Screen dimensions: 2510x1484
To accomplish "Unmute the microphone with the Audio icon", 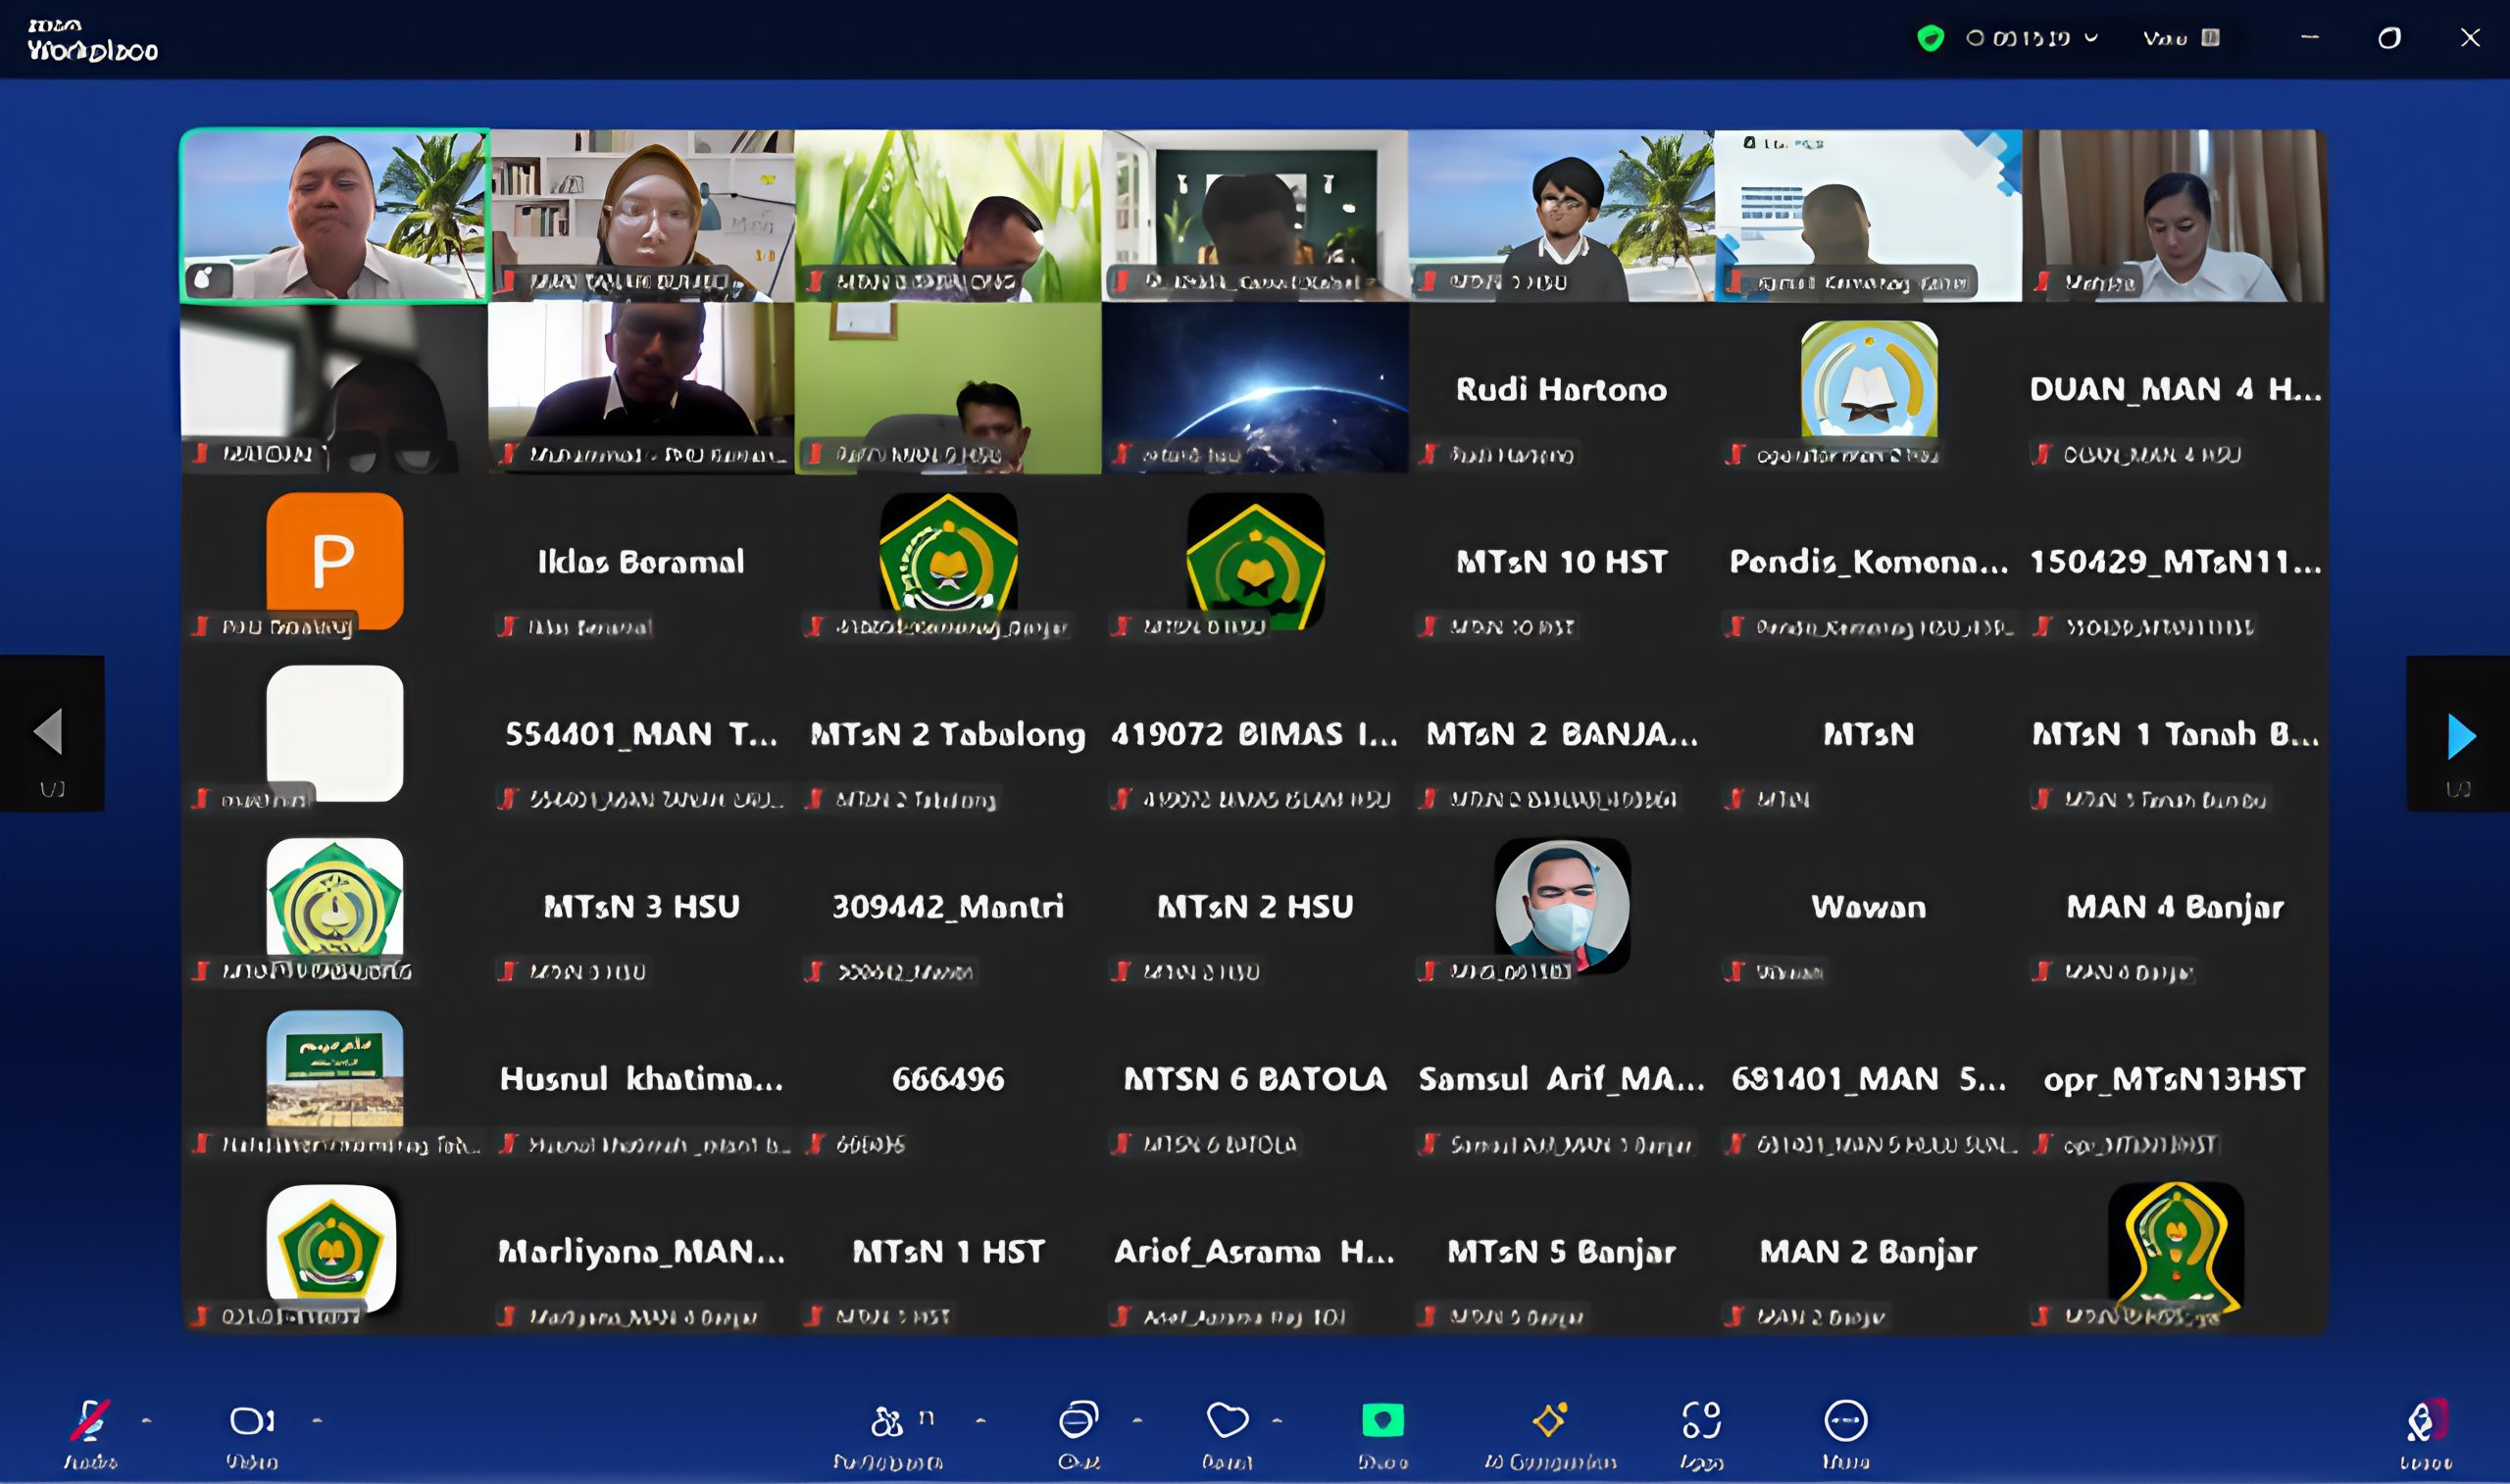I will (x=90, y=1421).
